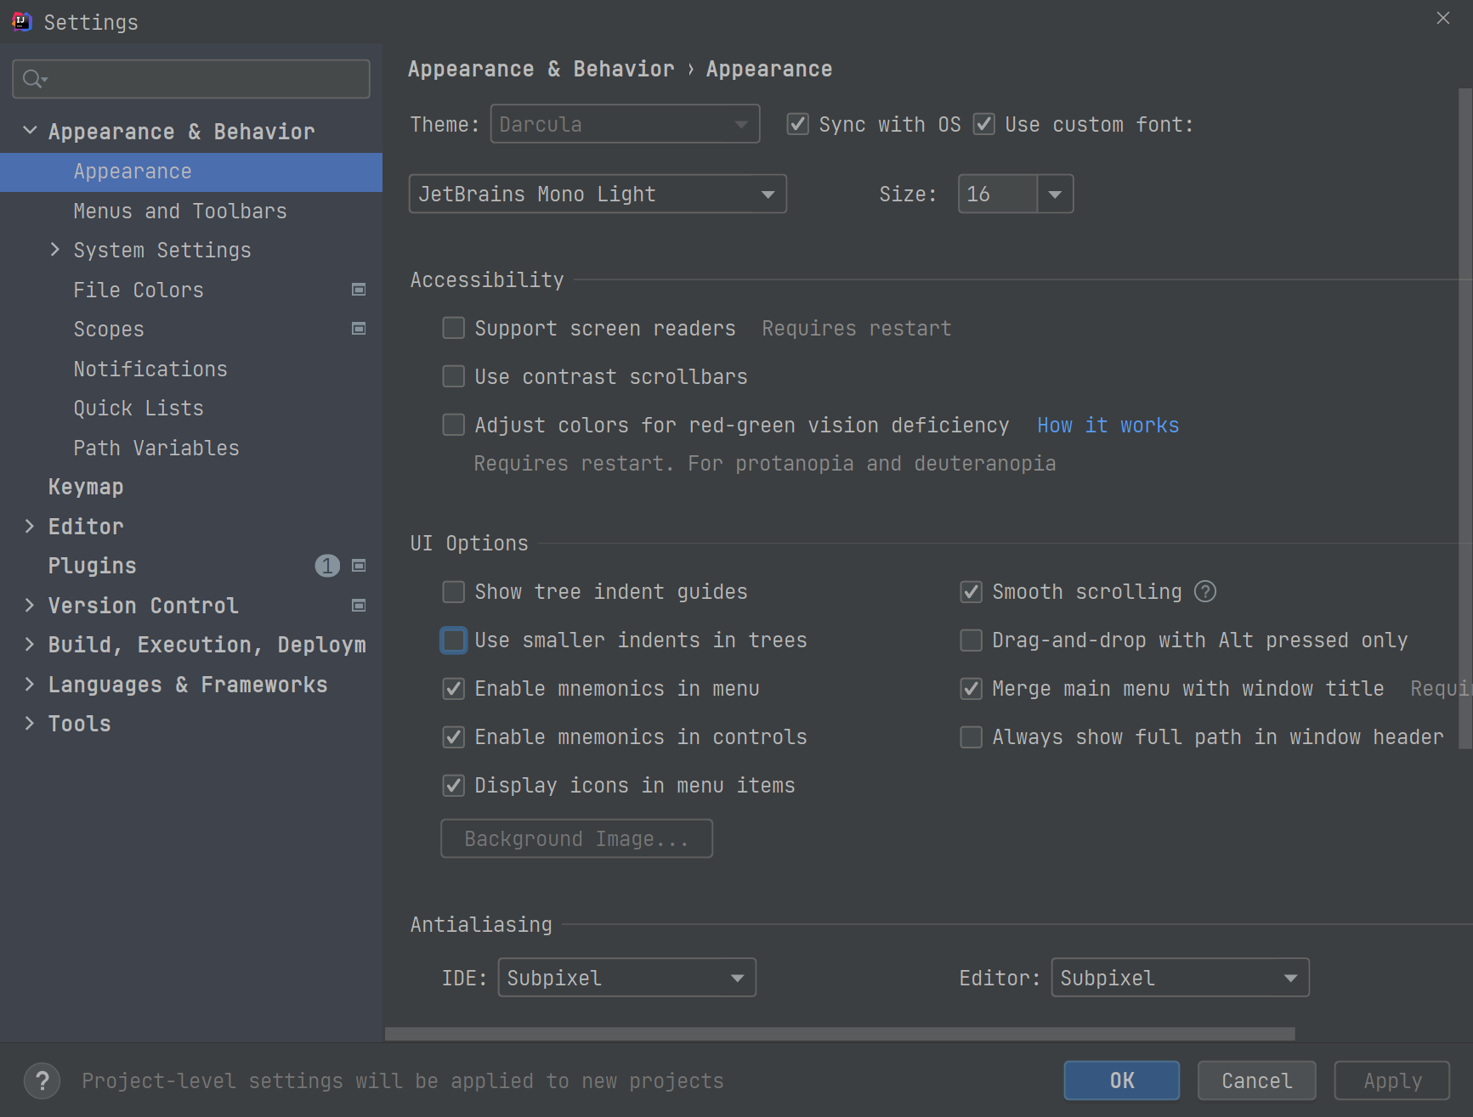The width and height of the screenshot is (1473, 1117).
Task: Click the search magnifier icon in settings
Action: (33, 79)
